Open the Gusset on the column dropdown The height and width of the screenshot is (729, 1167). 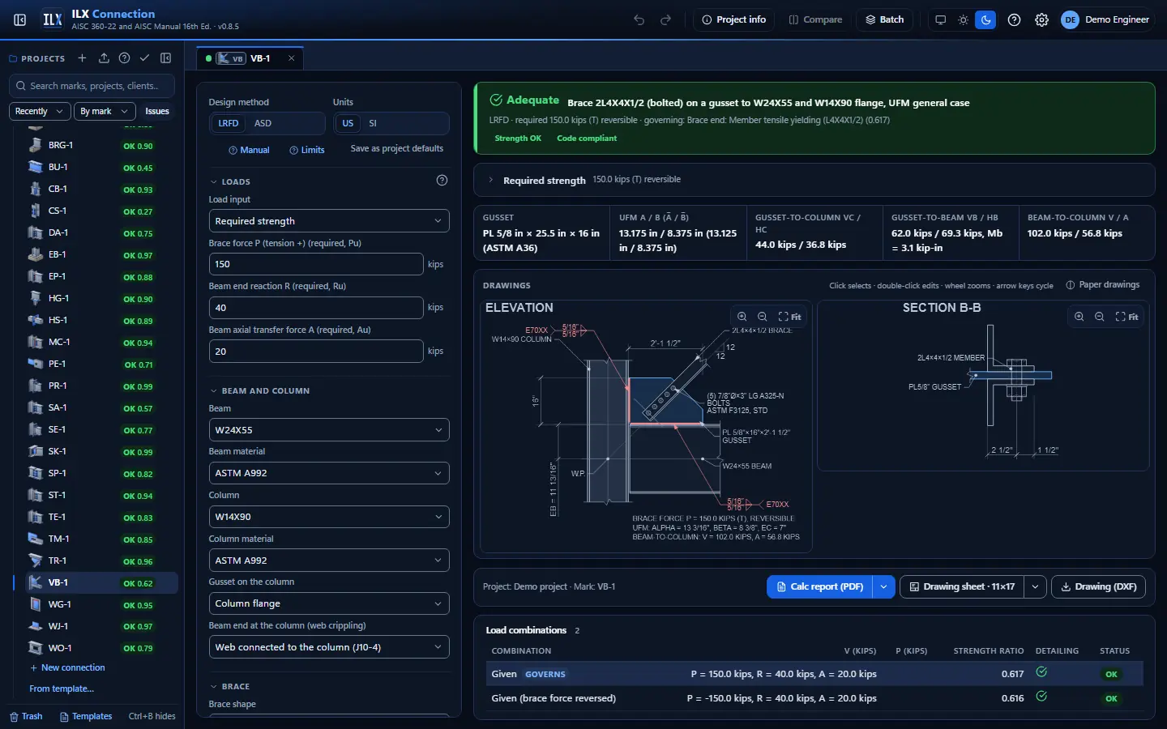tap(329, 603)
